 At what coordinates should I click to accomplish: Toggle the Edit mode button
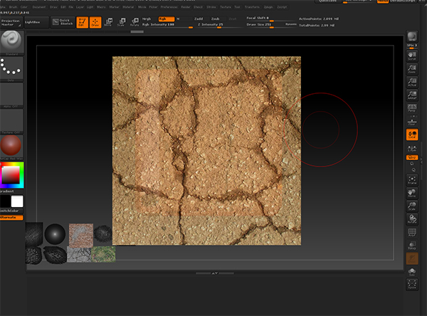[82, 21]
